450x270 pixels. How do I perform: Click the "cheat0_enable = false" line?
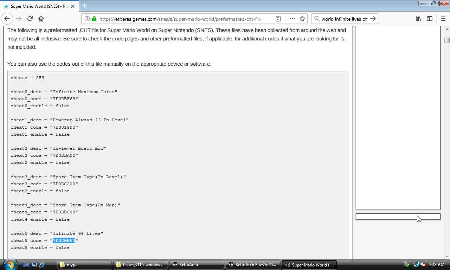tap(40, 106)
